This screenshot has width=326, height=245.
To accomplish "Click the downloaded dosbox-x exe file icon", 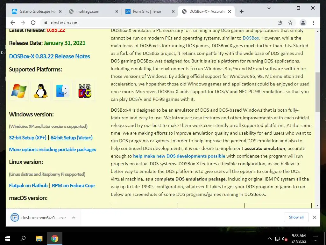I will pyautogui.click(x=15, y=218).
